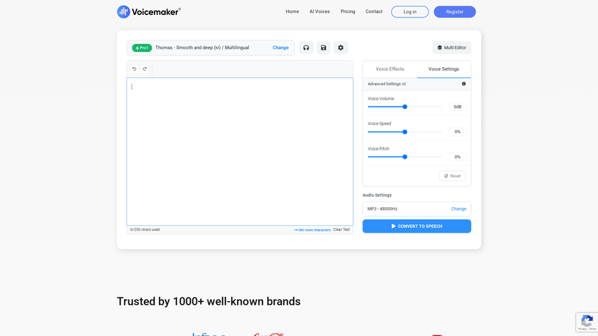
Task: Click Get more characters link
Action: tap(312, 230)
